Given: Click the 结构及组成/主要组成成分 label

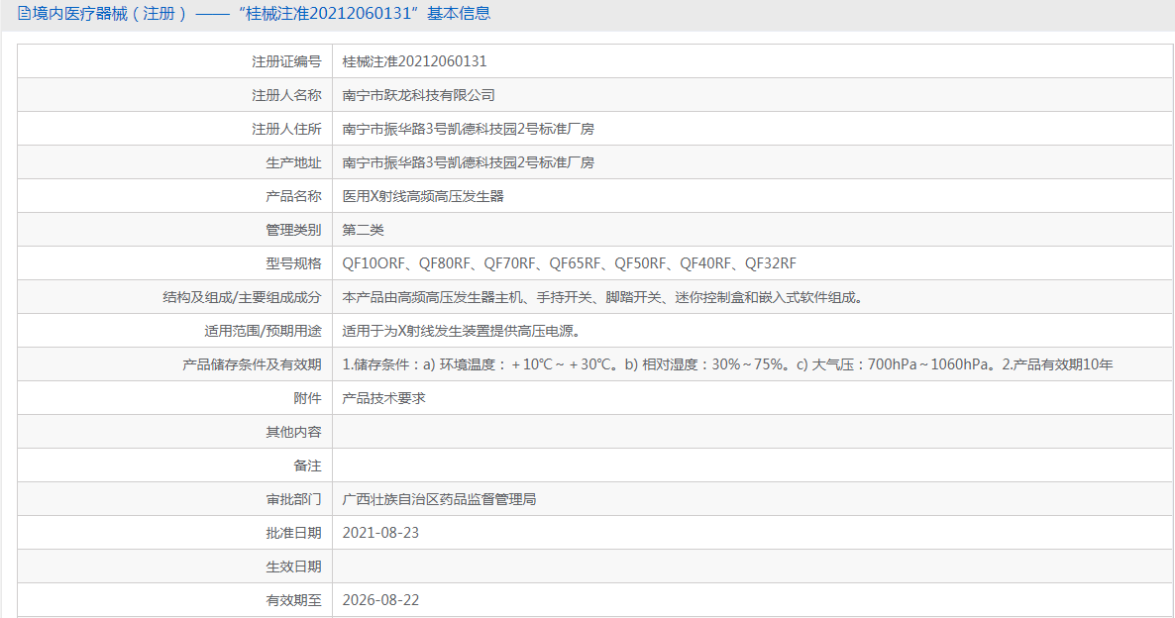Looking at the screenshot, I should 242,297.
